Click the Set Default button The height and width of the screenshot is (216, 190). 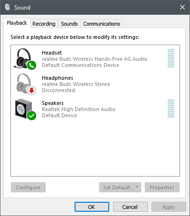coord(117,188)
